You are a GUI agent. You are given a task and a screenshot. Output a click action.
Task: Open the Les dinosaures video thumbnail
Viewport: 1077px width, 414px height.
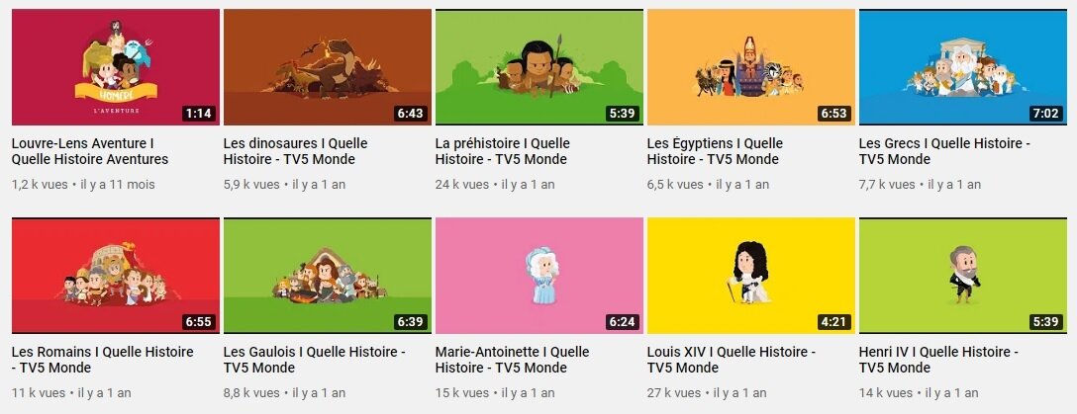click(x=328, y=67)
